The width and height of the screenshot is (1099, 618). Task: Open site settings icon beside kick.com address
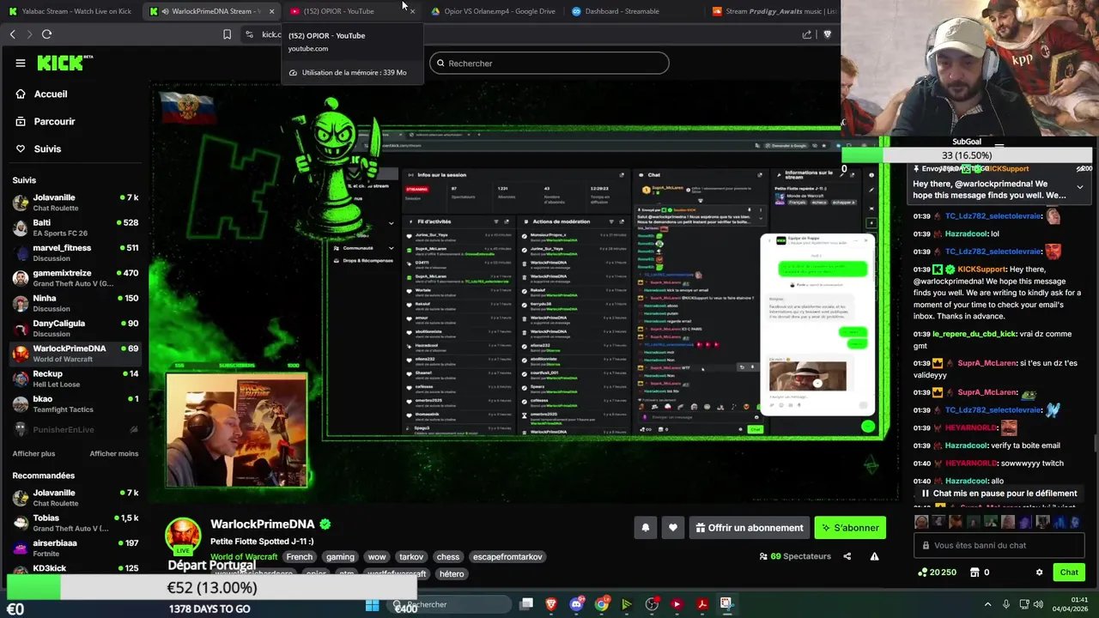pos(249,34)
